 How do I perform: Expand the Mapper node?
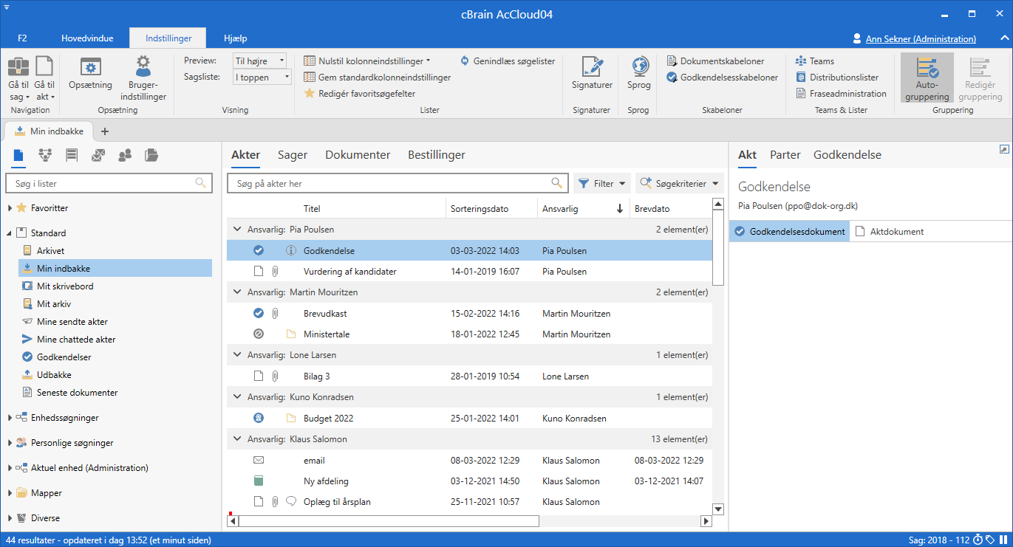coord(10,493)
